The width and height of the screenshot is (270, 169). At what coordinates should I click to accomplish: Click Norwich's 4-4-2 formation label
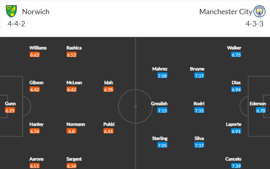point(16,24)
